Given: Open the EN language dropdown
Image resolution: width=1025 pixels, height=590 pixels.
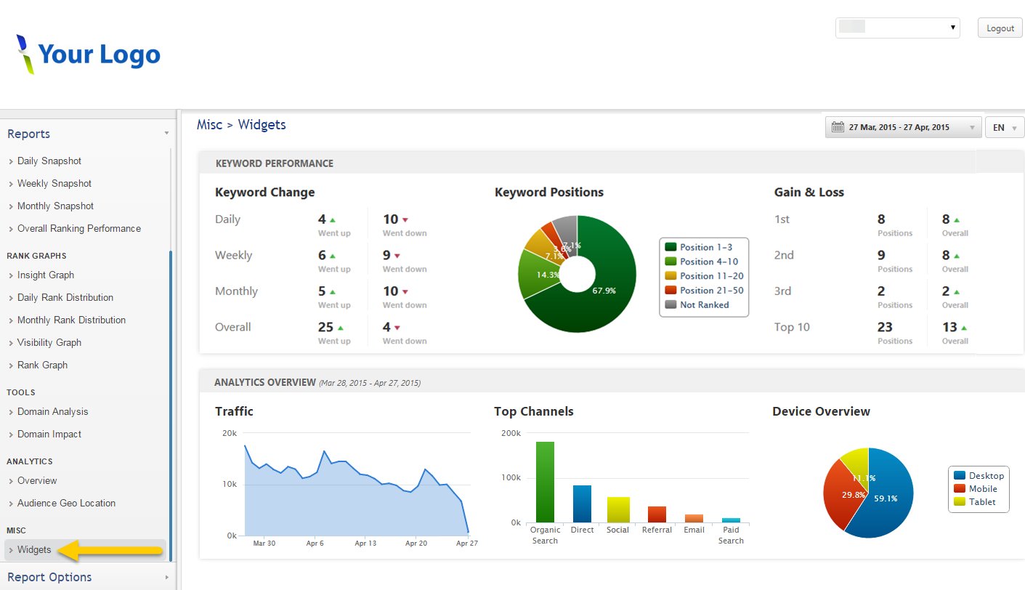Looking at the screenshot, I should [1004, 127].
